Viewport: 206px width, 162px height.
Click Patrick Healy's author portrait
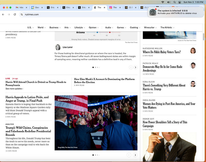(193, 65)
